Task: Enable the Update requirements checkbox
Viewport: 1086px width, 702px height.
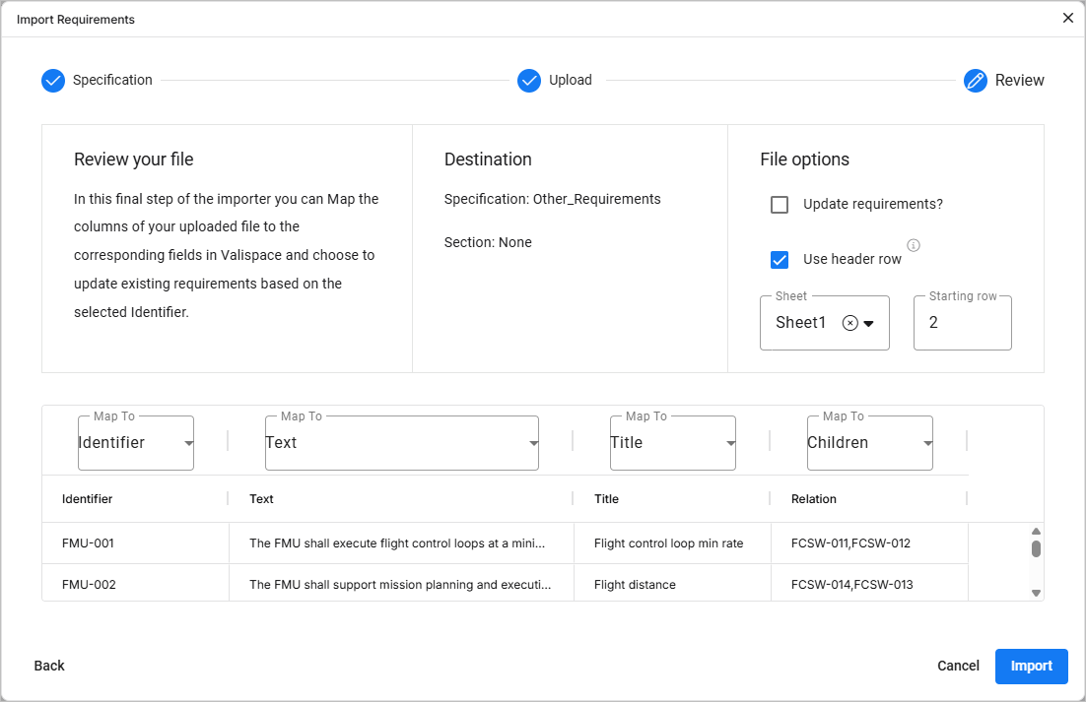Action: 780,205
